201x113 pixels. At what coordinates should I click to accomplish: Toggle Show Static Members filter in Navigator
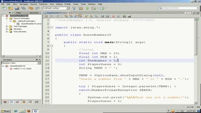[x=18, y=102]
